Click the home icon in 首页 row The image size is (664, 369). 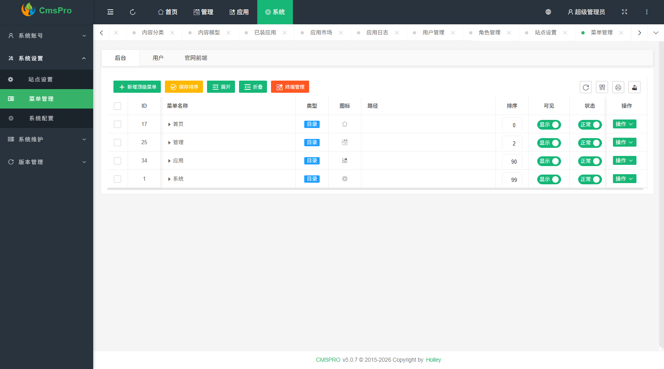(345, 124)
